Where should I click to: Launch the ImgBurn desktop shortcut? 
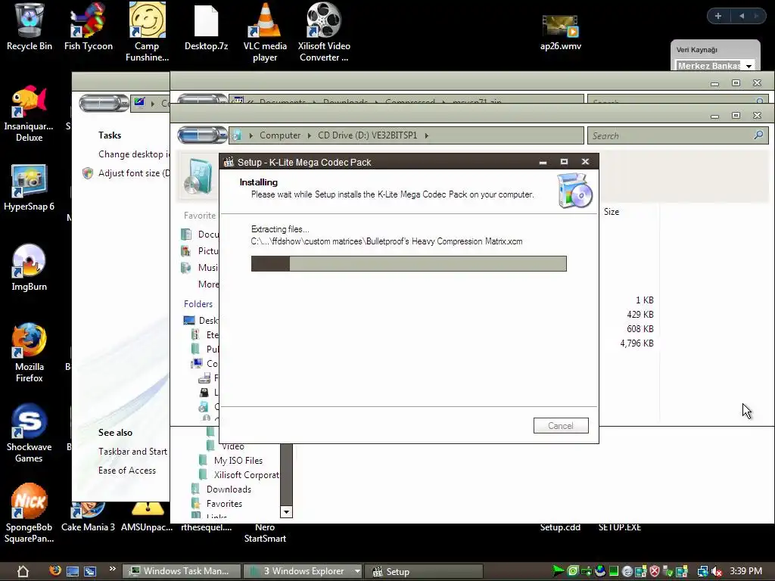tap(30, 267)
